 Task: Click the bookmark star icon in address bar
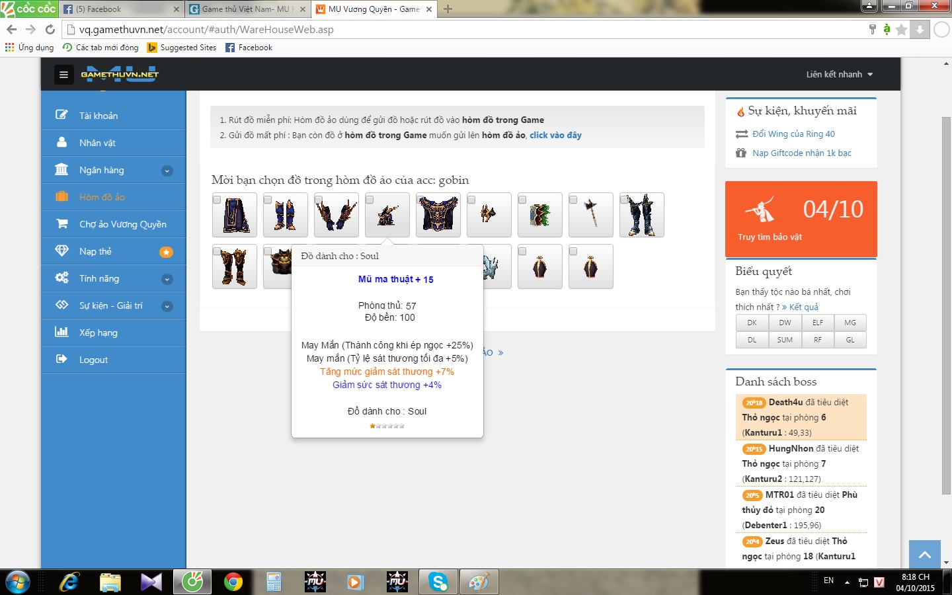[x=902, y=29]
